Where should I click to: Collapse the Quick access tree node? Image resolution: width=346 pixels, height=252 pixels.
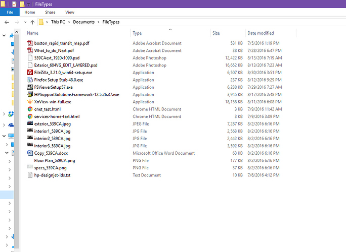click(4, 35)
